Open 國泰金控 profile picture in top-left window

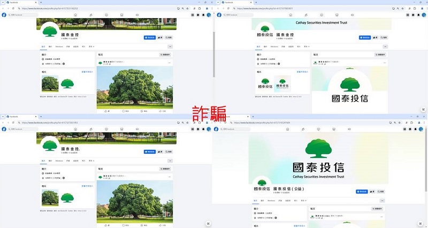click(x=50, y=31)
